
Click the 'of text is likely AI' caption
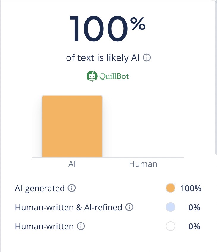pyautogui.click(x=103, y=58)
